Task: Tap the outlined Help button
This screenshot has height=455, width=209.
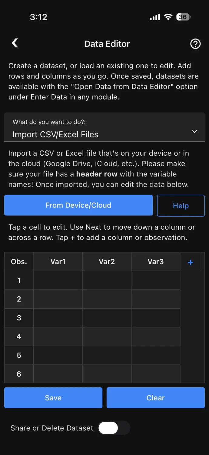Action: click(181, 206)
